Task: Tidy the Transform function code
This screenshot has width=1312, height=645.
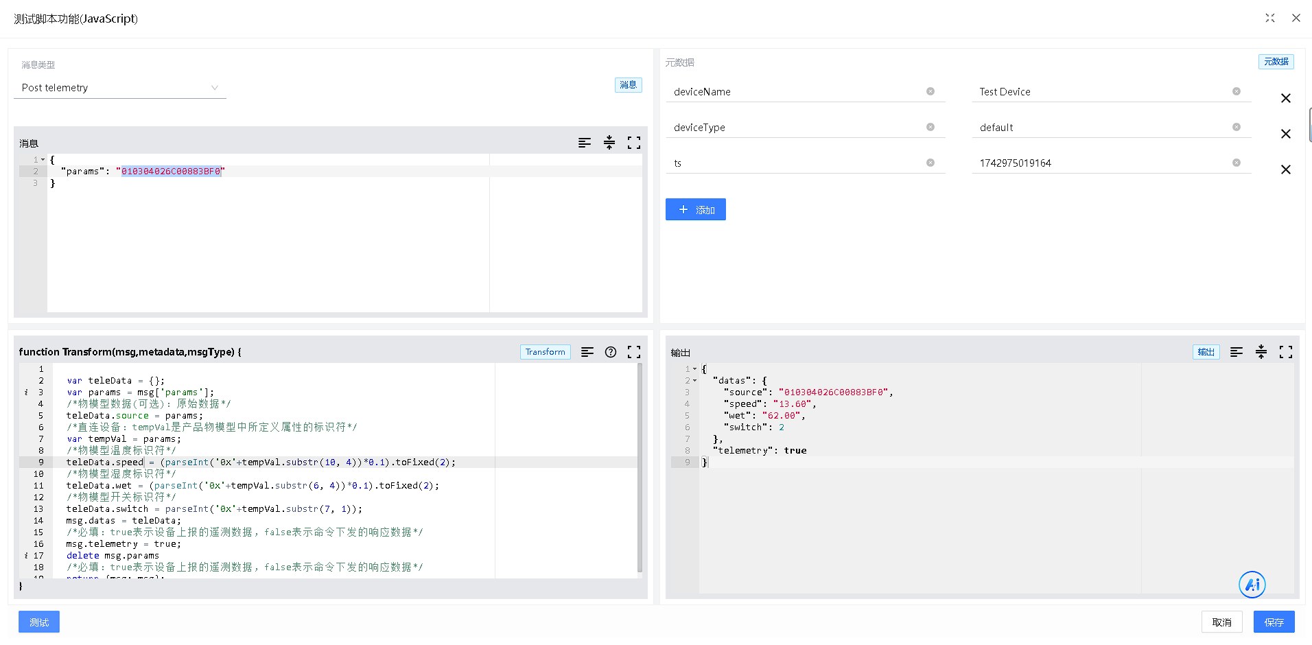Action: [587, 352]
